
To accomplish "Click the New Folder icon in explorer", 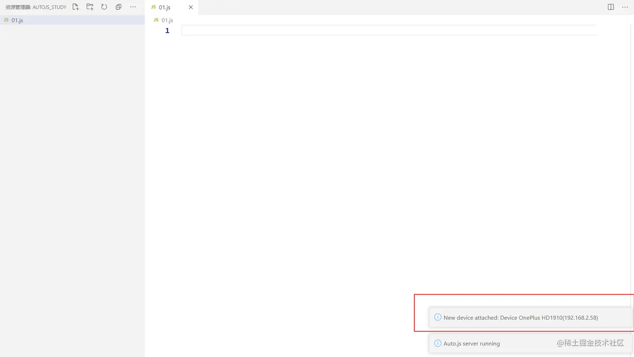I will 90,7.
